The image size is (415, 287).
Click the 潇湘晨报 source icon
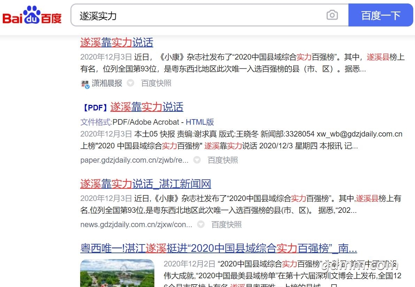(85, 84)
